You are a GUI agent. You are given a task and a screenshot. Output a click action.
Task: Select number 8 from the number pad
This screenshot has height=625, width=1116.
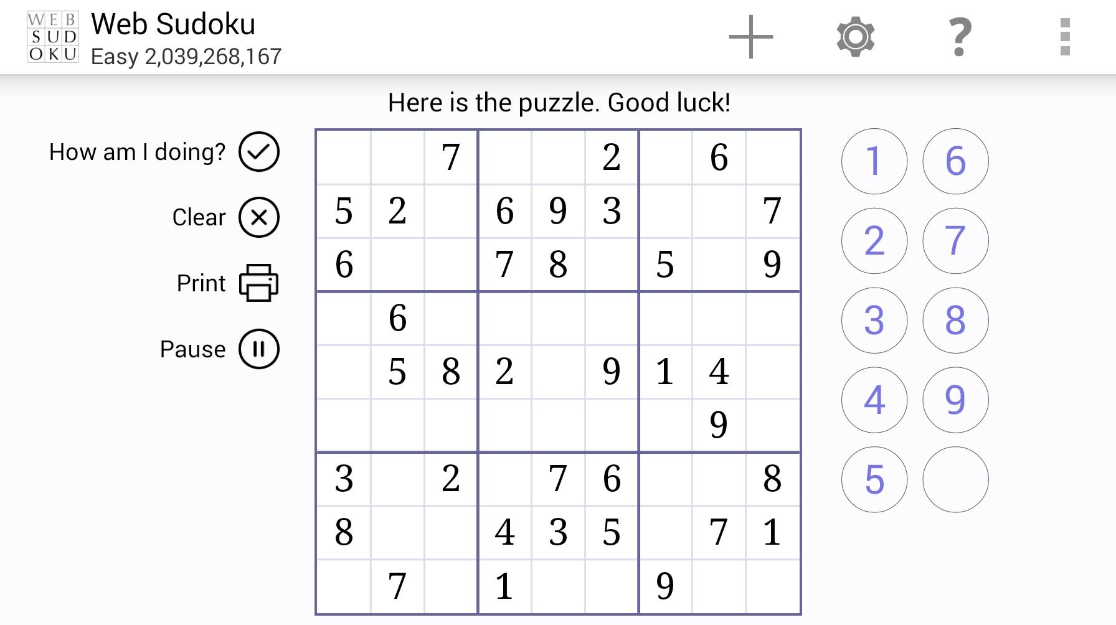pyautogui.click(x=955, y=321)
